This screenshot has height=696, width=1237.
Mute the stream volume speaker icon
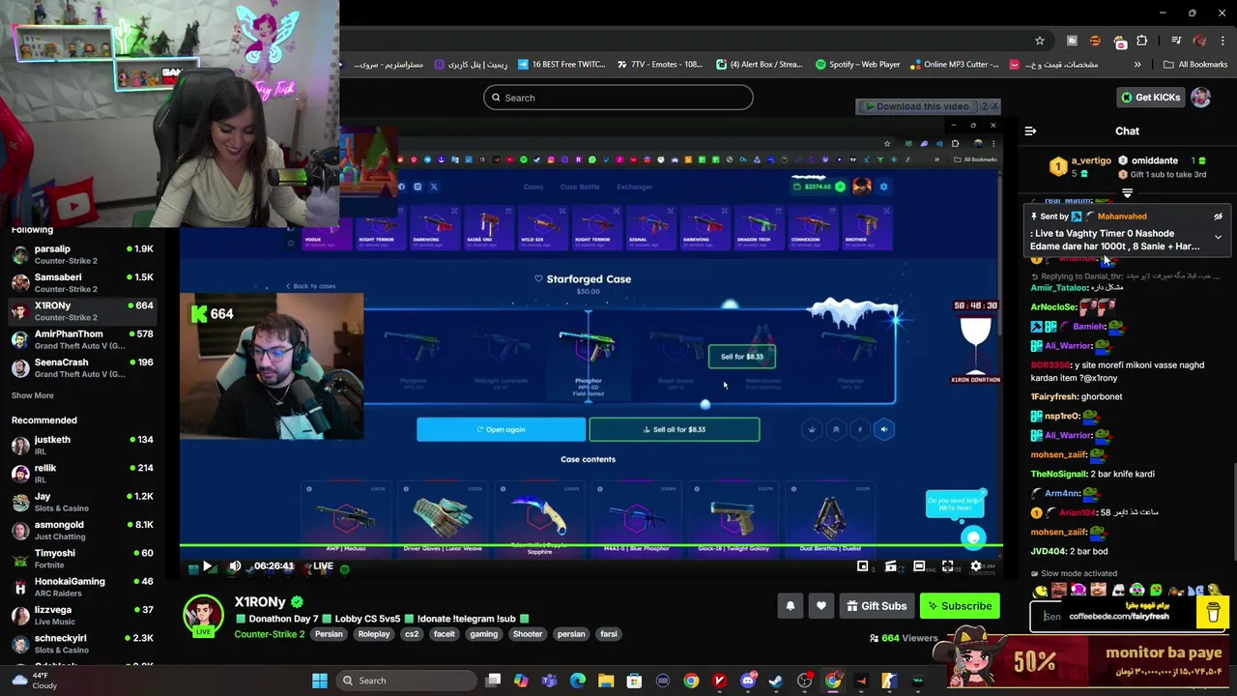235,566
